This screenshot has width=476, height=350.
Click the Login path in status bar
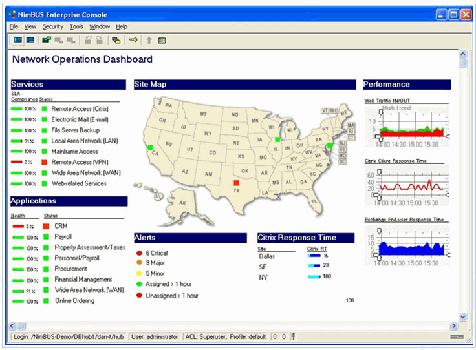coord(69,336)
